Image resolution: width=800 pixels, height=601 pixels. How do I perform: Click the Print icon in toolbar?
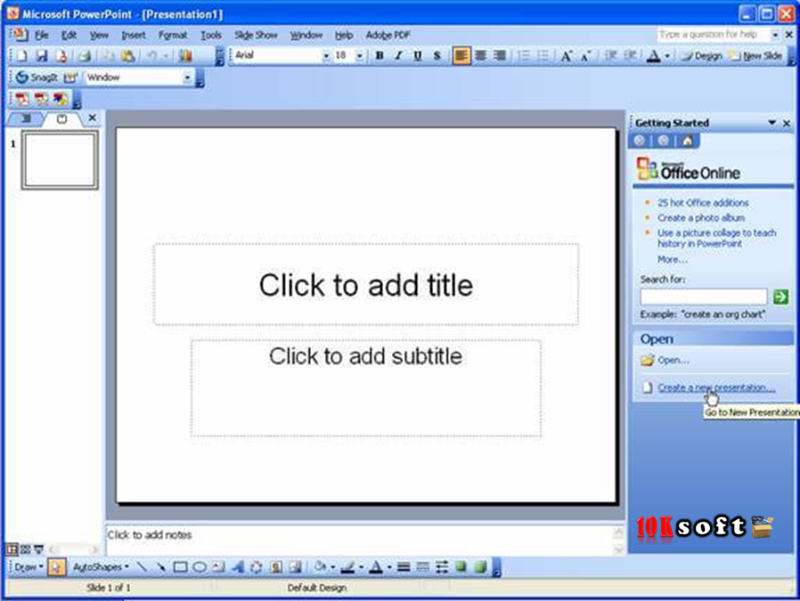(85, 55)
